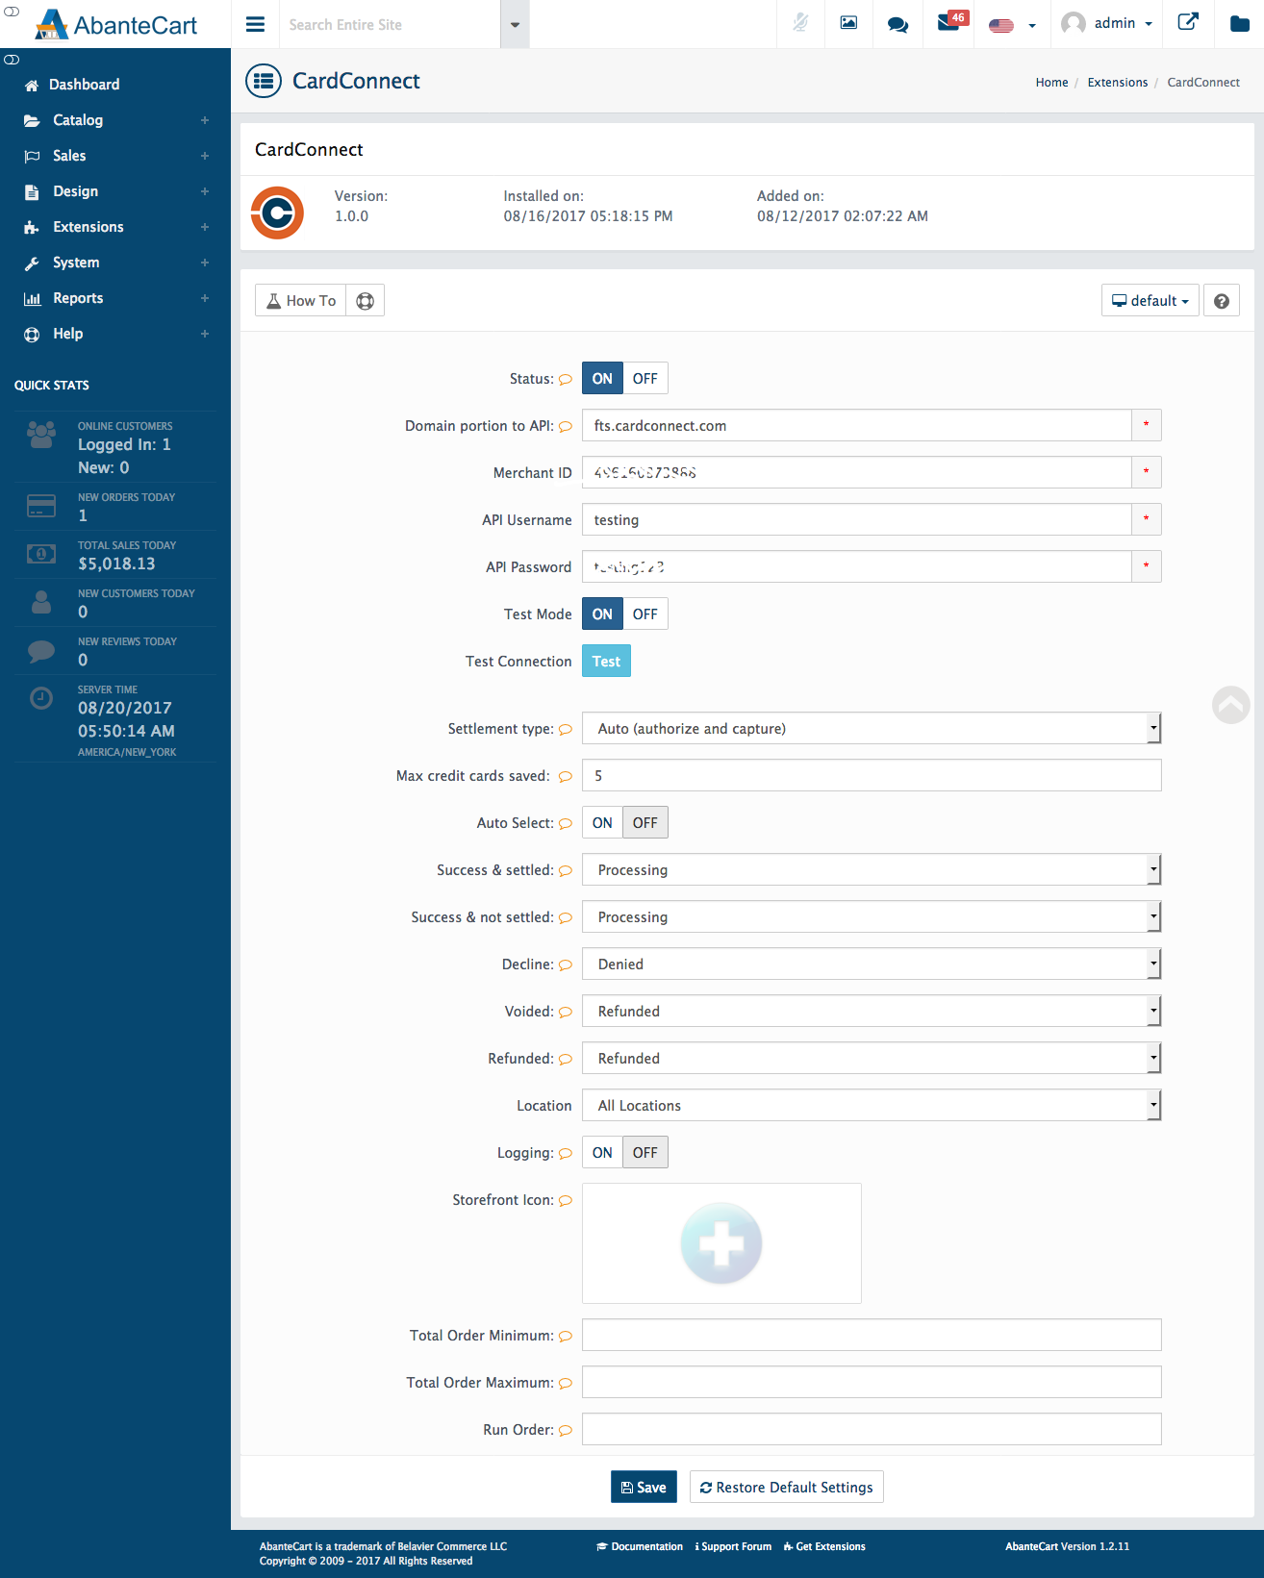Toggle the hamburger sidebar menu icon
Image resolution: width=1264 pixels, height=1578 pixels.
[x=255, y=24]
